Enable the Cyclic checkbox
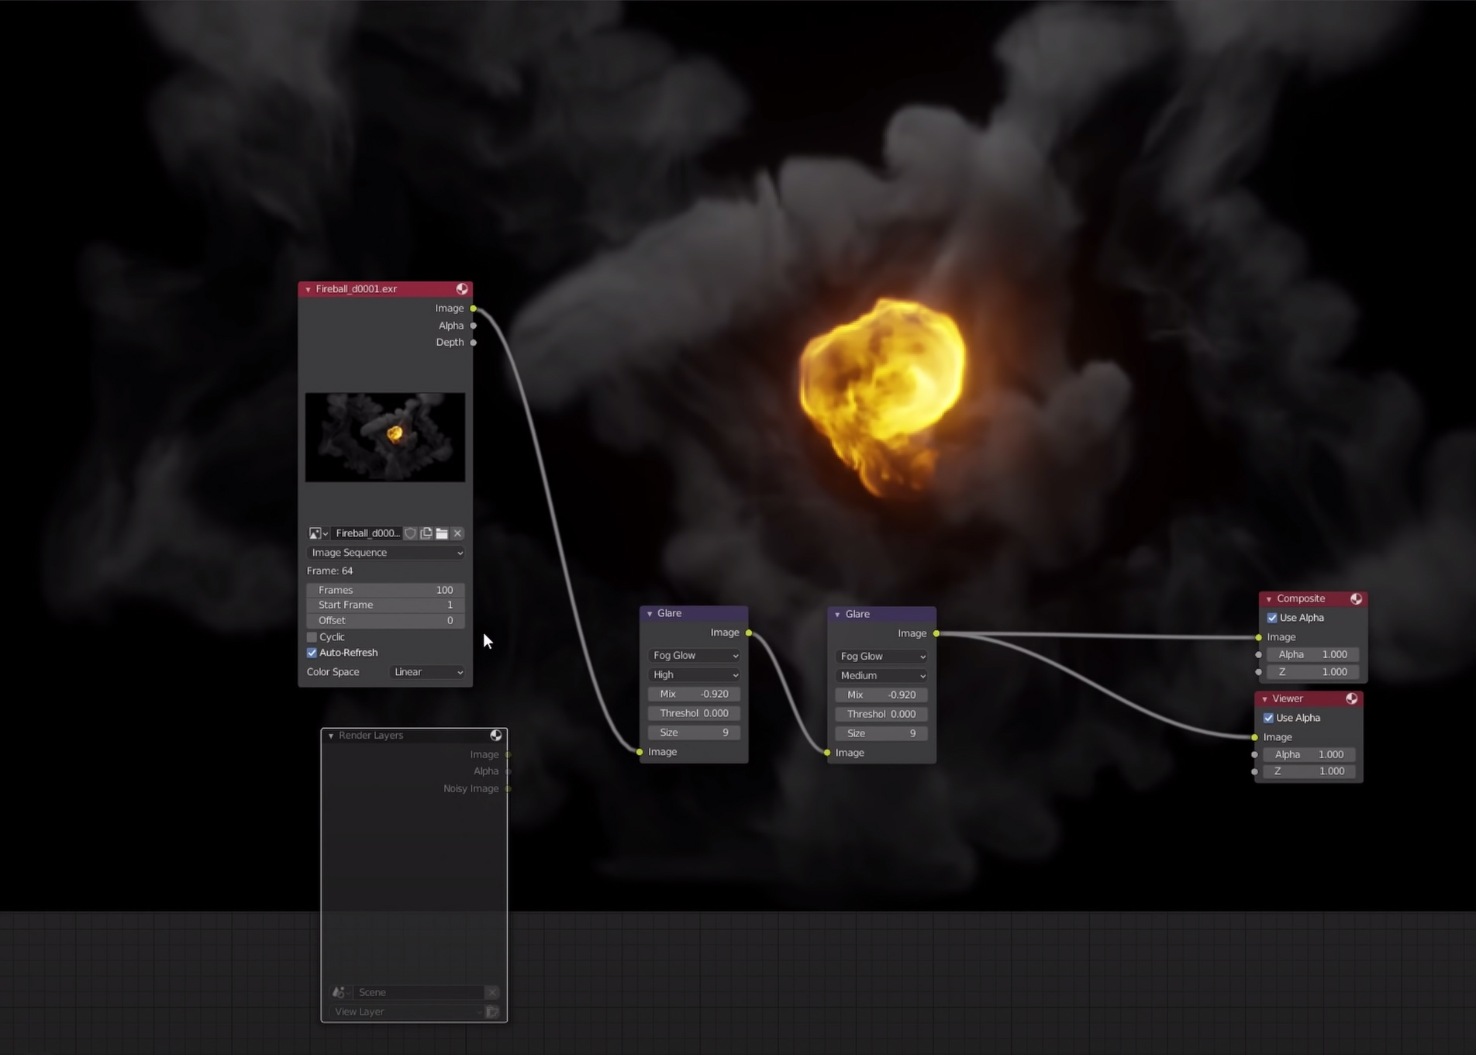Viewport: 1476px width, 1055px height. click(312, 636)
